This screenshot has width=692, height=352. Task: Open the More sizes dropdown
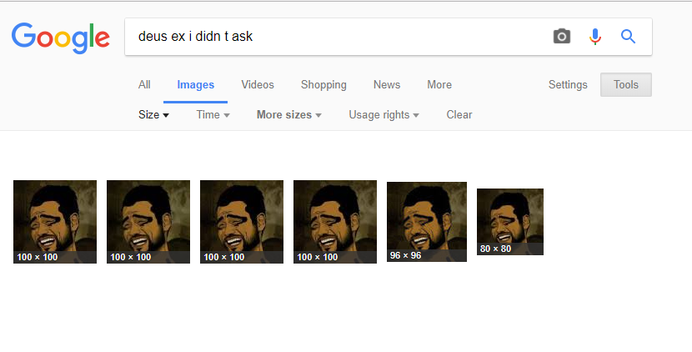coord(288,115)
